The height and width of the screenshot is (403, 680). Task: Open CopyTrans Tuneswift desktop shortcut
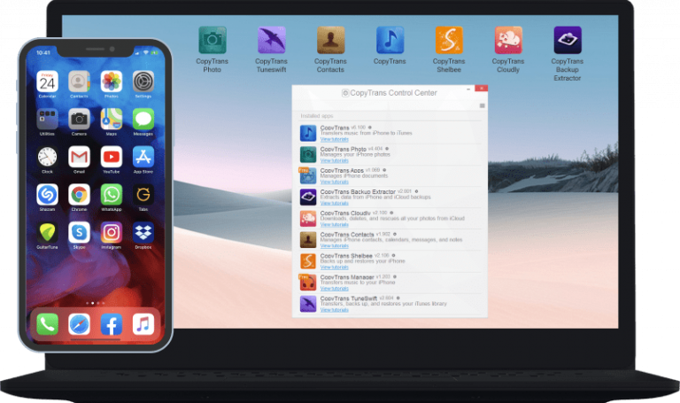coord(272,41)
